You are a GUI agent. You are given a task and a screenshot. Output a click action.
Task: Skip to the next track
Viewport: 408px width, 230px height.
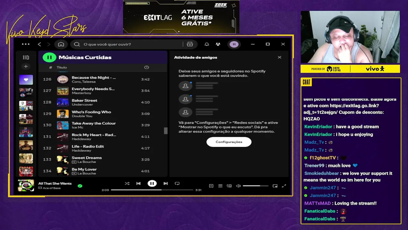165,183
